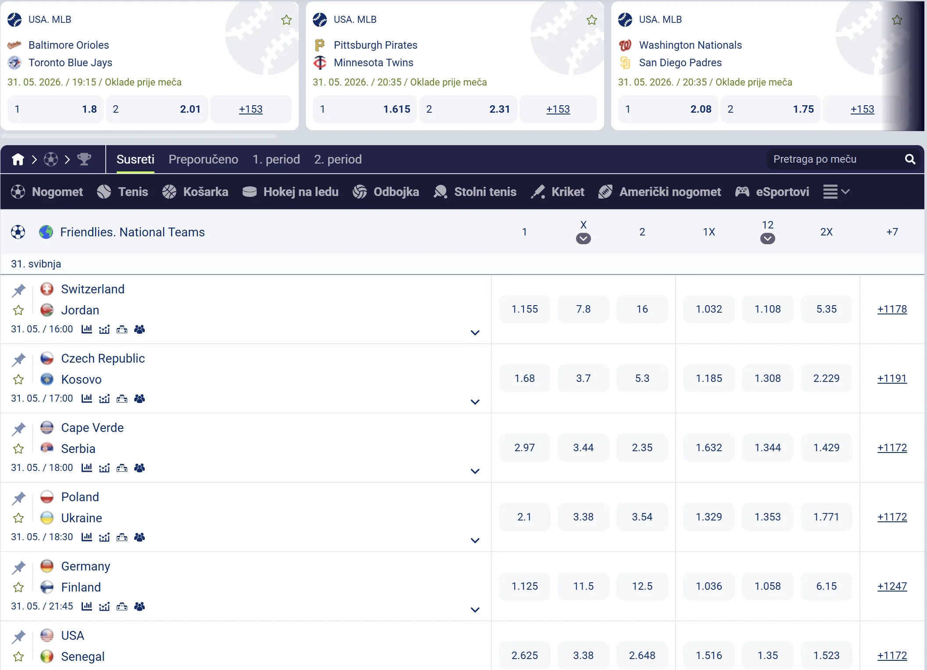Favorite the Pittsburgh Pirates vs Minnesota Twins card
The height and width of the screenshot is (670, 927).
592,20
